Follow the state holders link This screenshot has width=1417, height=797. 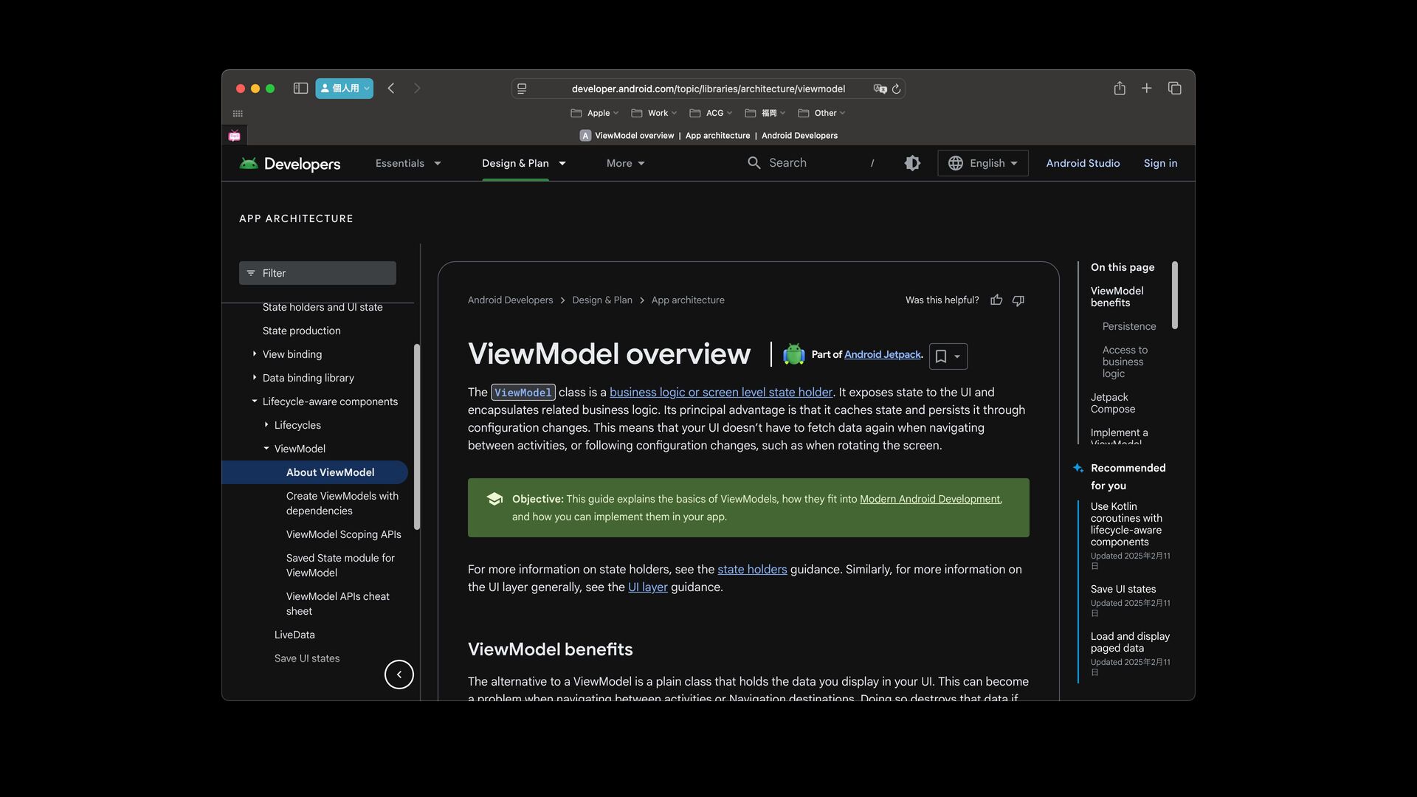[752, 570]
